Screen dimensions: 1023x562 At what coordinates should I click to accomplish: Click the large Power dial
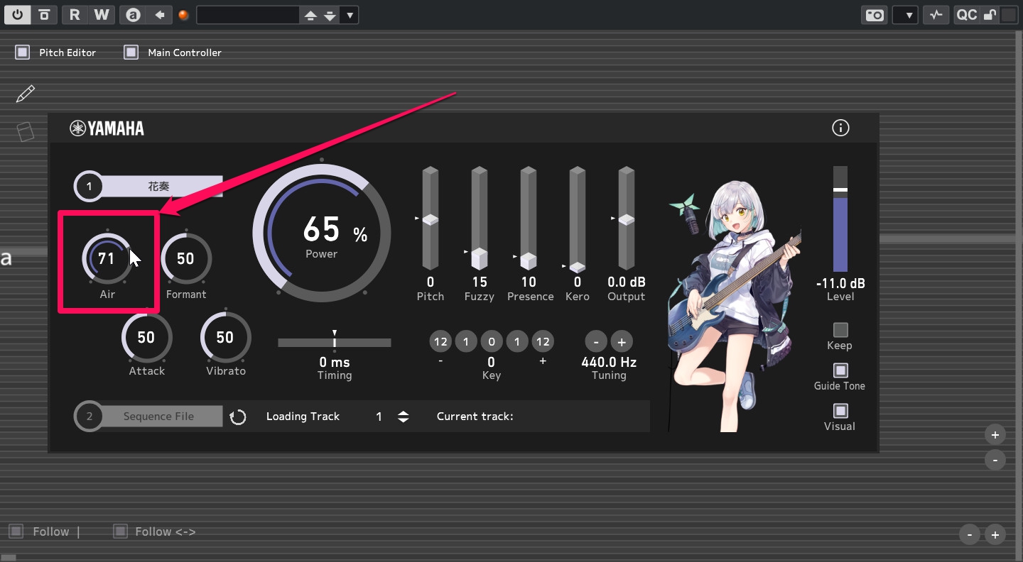point(322,233)
